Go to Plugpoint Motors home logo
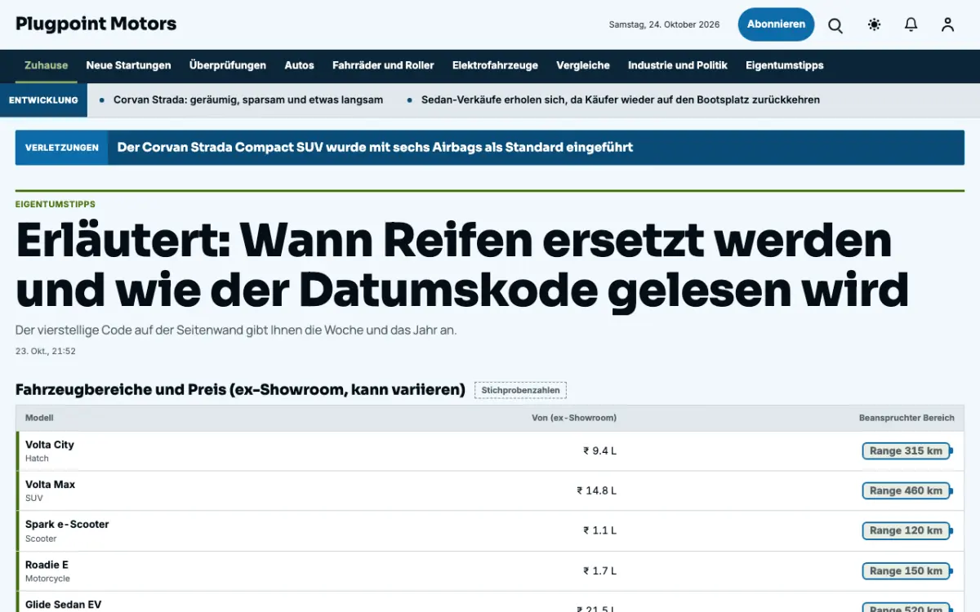The height and width of the screenshot is (612, 980). 96,24
